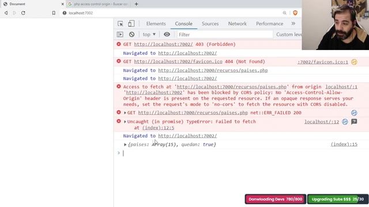Open the (index):15 source link
This screenshot has height=207, width=369.
point(344,144)
